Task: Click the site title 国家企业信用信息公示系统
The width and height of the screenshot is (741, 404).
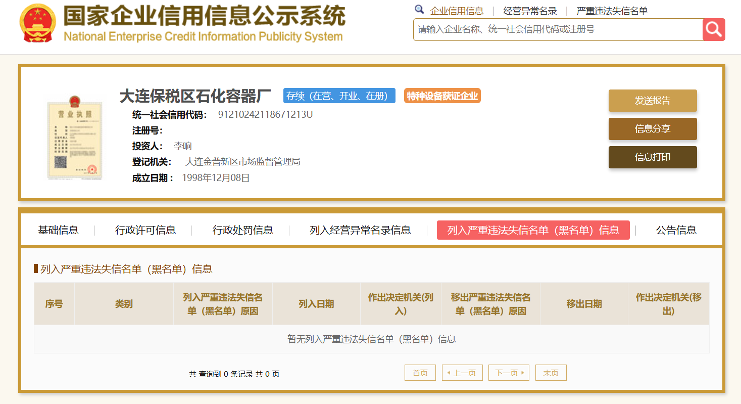Action: pos(204,16)
